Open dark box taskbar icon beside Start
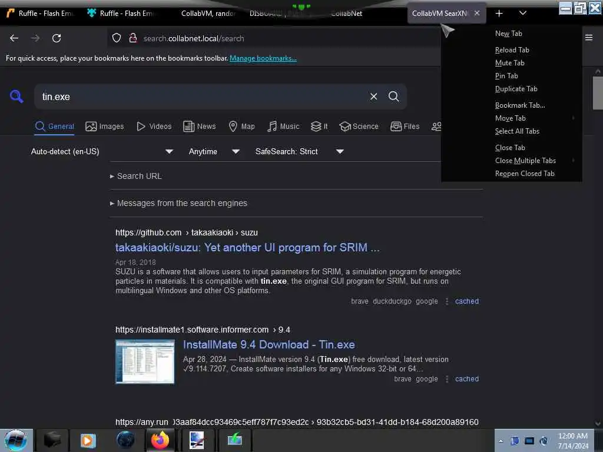The height and width of the screenshot is (452, 603). pyautogui.click(x=52, y=440)
